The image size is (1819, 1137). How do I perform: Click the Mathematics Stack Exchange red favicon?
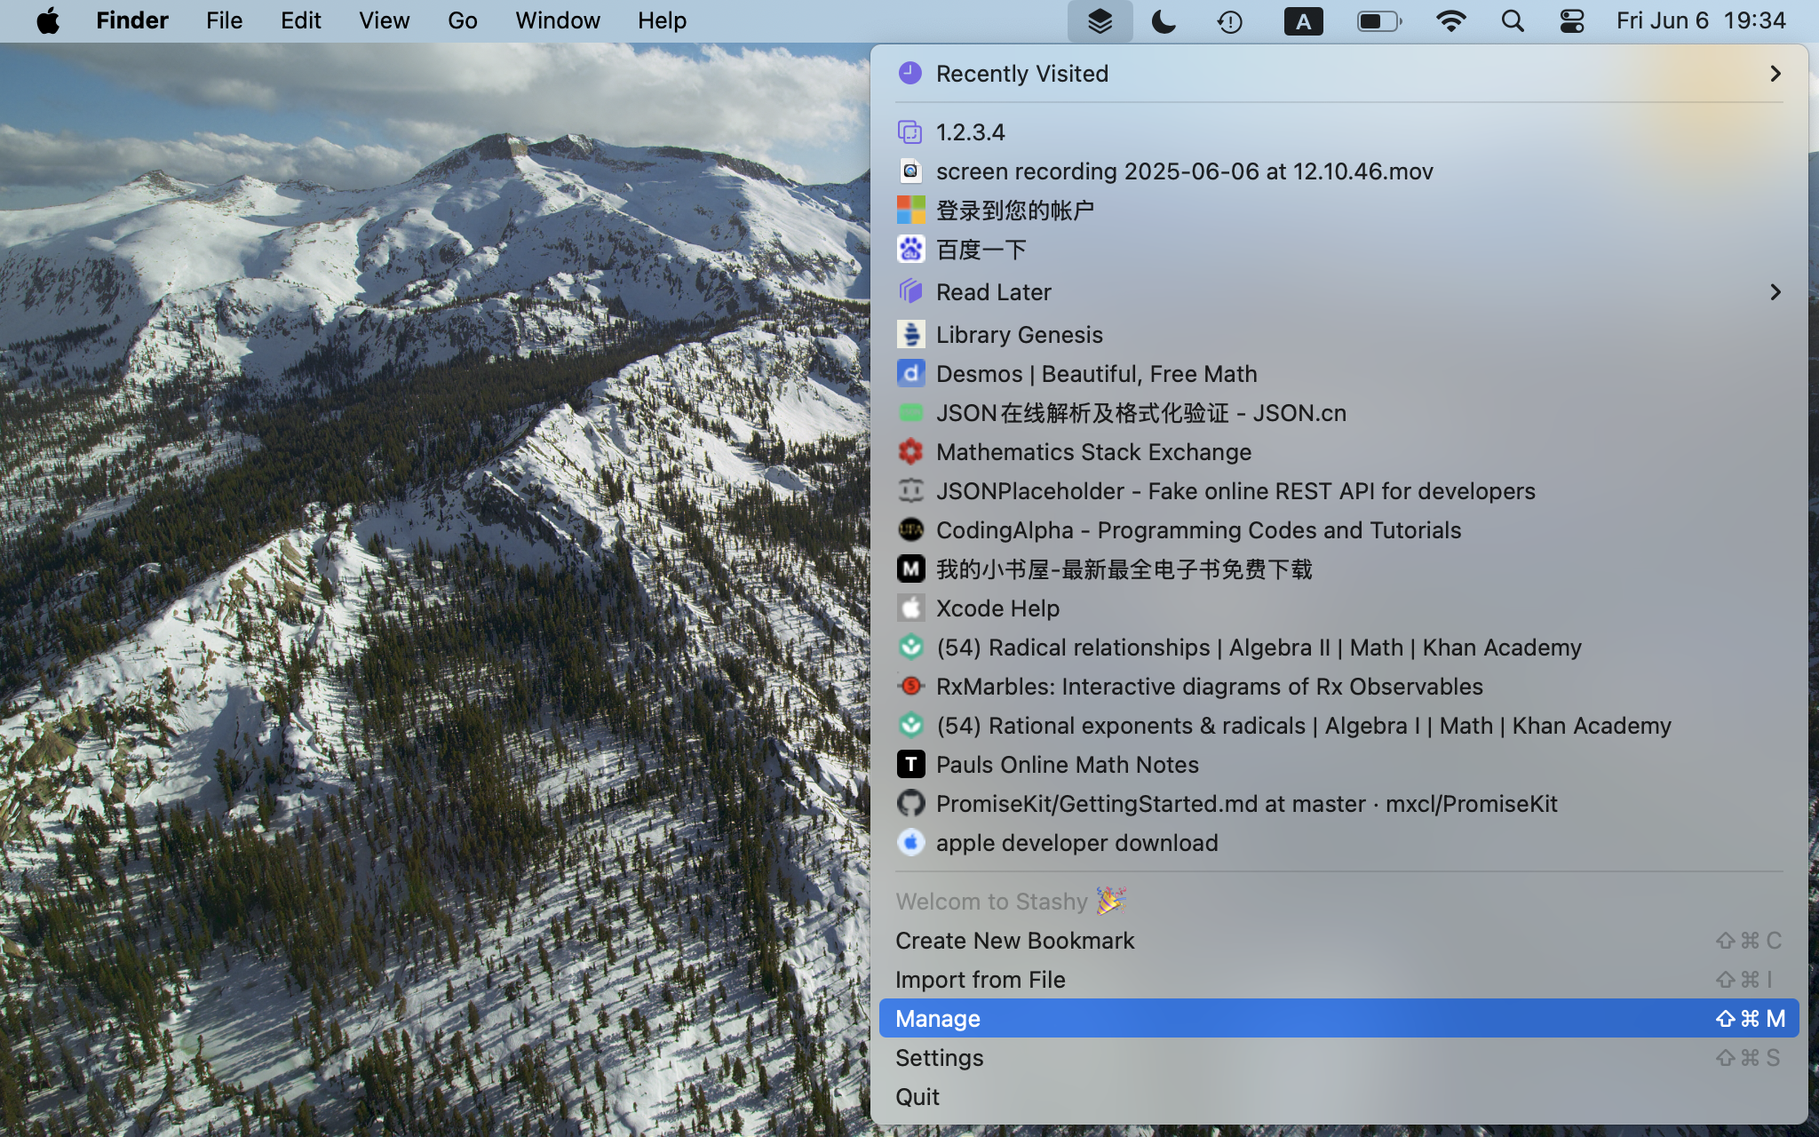[x=910, y=451]
